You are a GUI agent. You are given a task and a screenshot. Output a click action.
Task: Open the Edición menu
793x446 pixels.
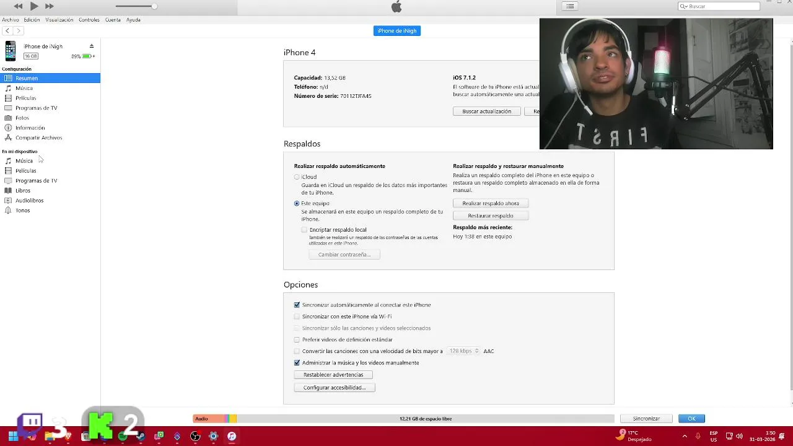(32, 20)
